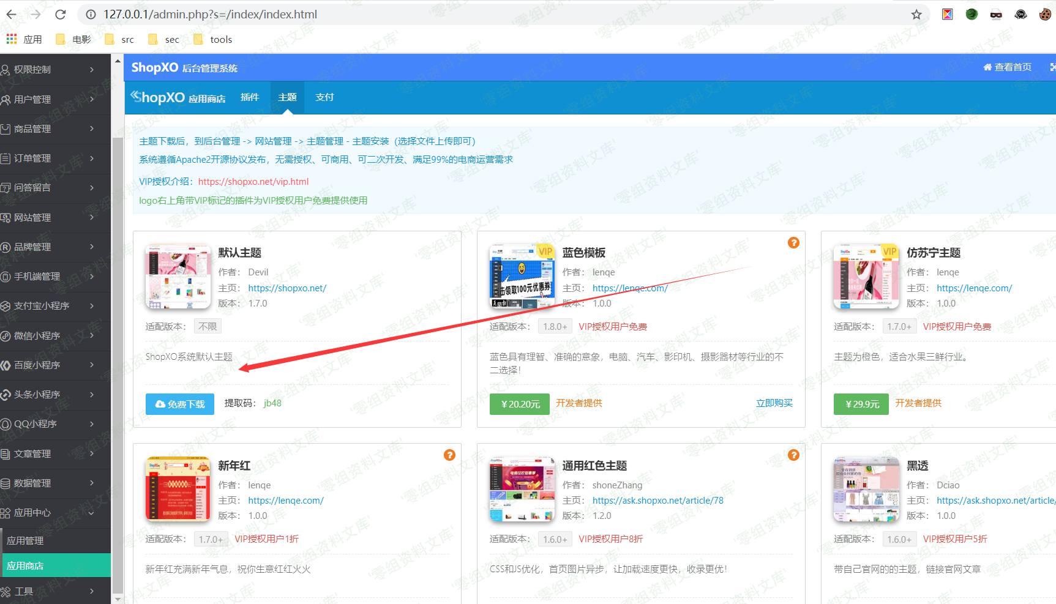1056x604 pixels.
Task: Click the browser back arrow
Action: coord(12,14)
